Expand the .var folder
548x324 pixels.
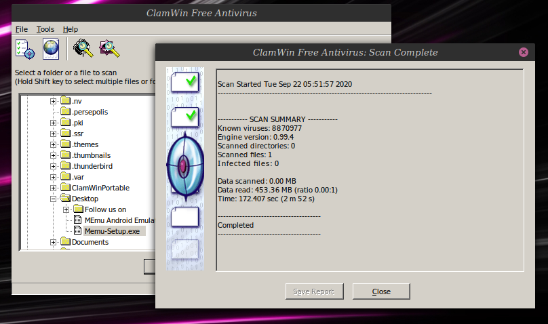pos(53,177)
